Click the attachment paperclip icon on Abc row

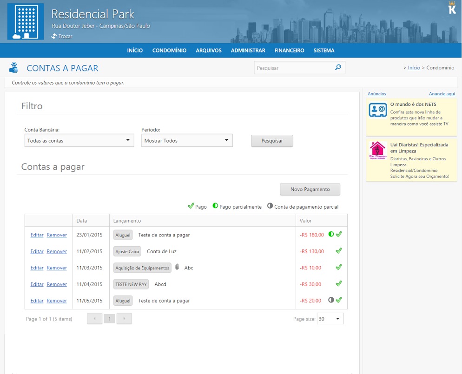tap(177, 267)
